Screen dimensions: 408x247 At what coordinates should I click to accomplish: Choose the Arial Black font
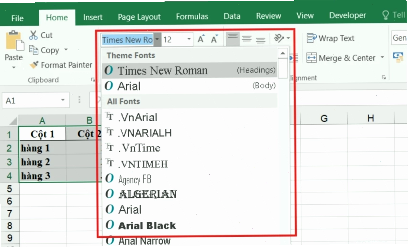coord(190,225)
